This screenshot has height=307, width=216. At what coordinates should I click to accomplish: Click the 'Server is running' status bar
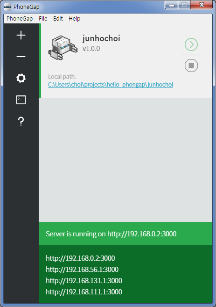tap(125, 234)
